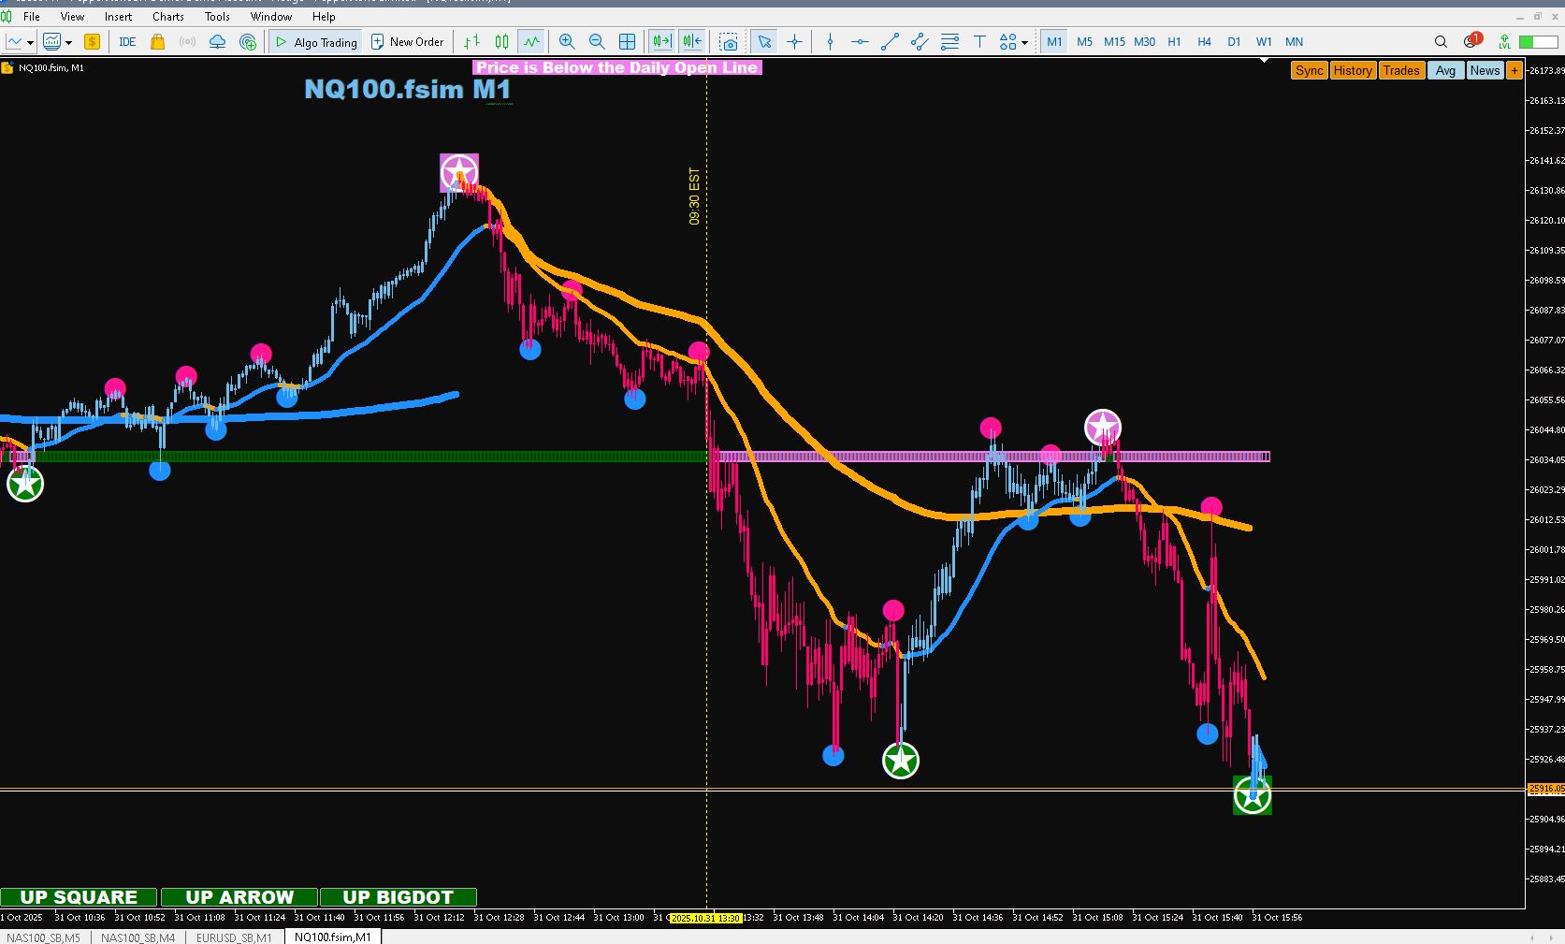Open the VPS cloud hosting icon
Screen dimensions: 1565x944
(217, 42)
